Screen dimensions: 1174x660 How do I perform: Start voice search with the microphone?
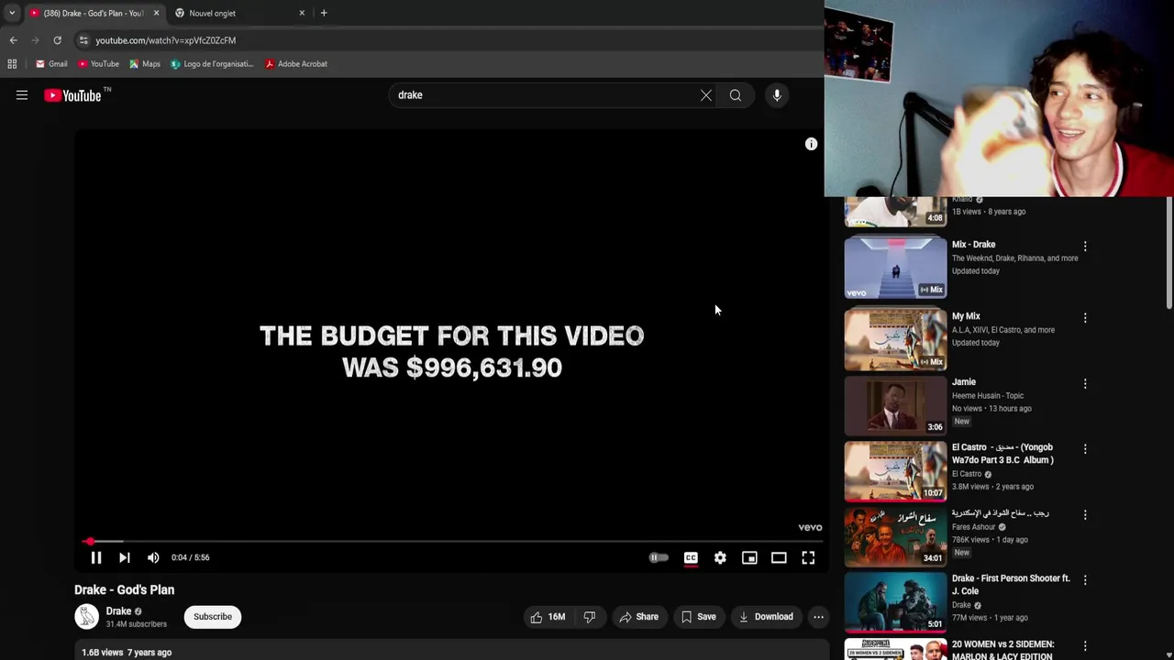pos(777,95)
